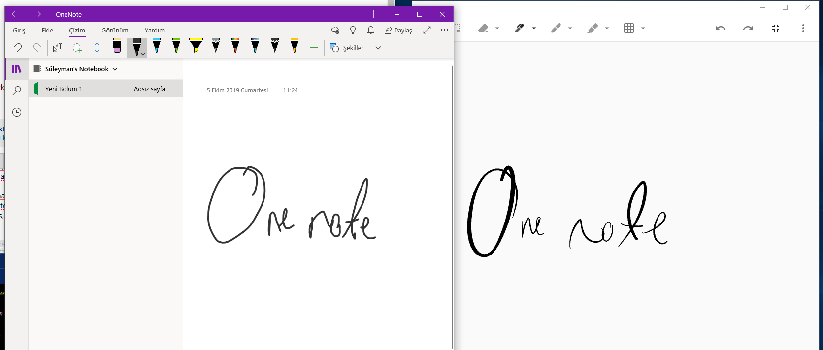Check the sync status cloud icon
Screen dimensions: 823x350
click(x=335, y=30)
